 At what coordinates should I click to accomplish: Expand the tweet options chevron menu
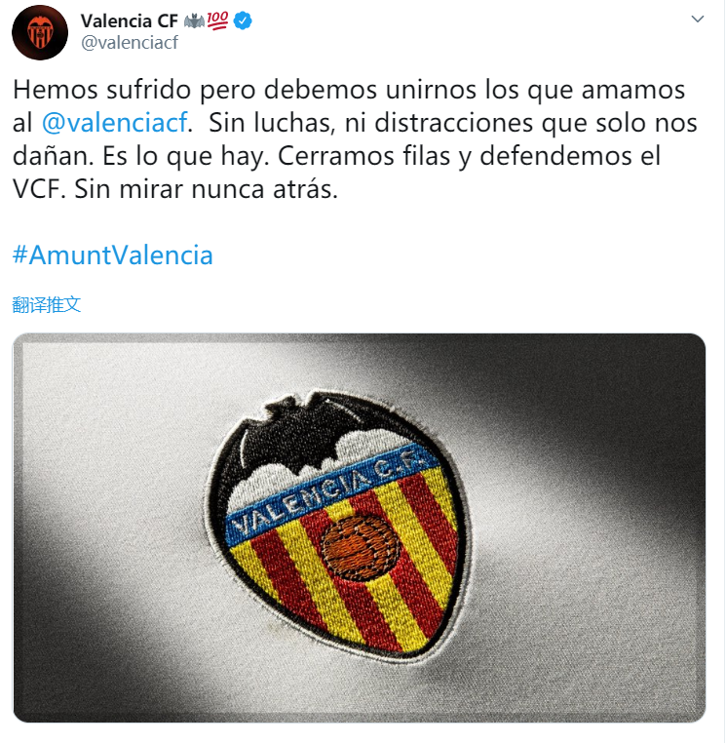697,19
